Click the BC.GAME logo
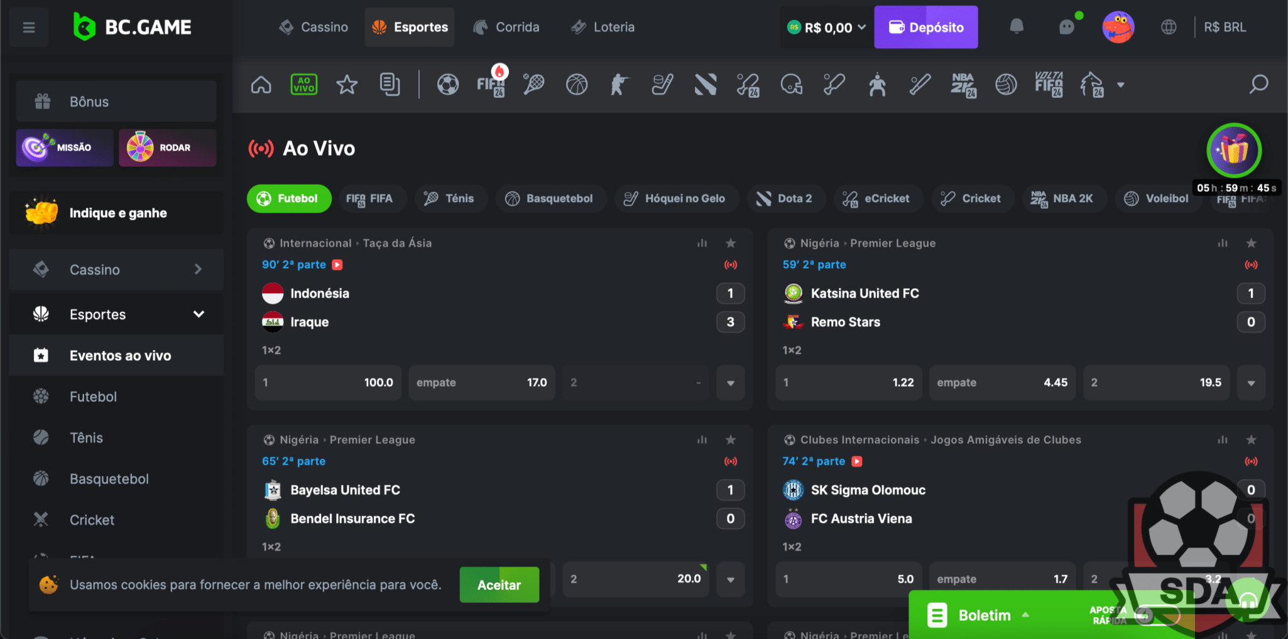Viewport: 1288px width, 639px height. point(132,27)
